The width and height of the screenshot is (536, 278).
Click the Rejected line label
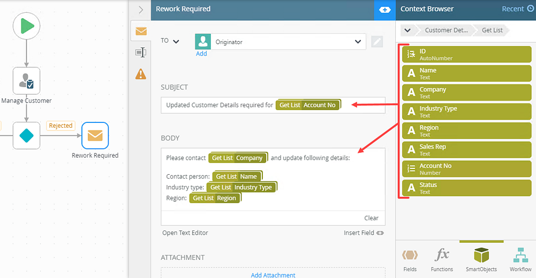61,126
